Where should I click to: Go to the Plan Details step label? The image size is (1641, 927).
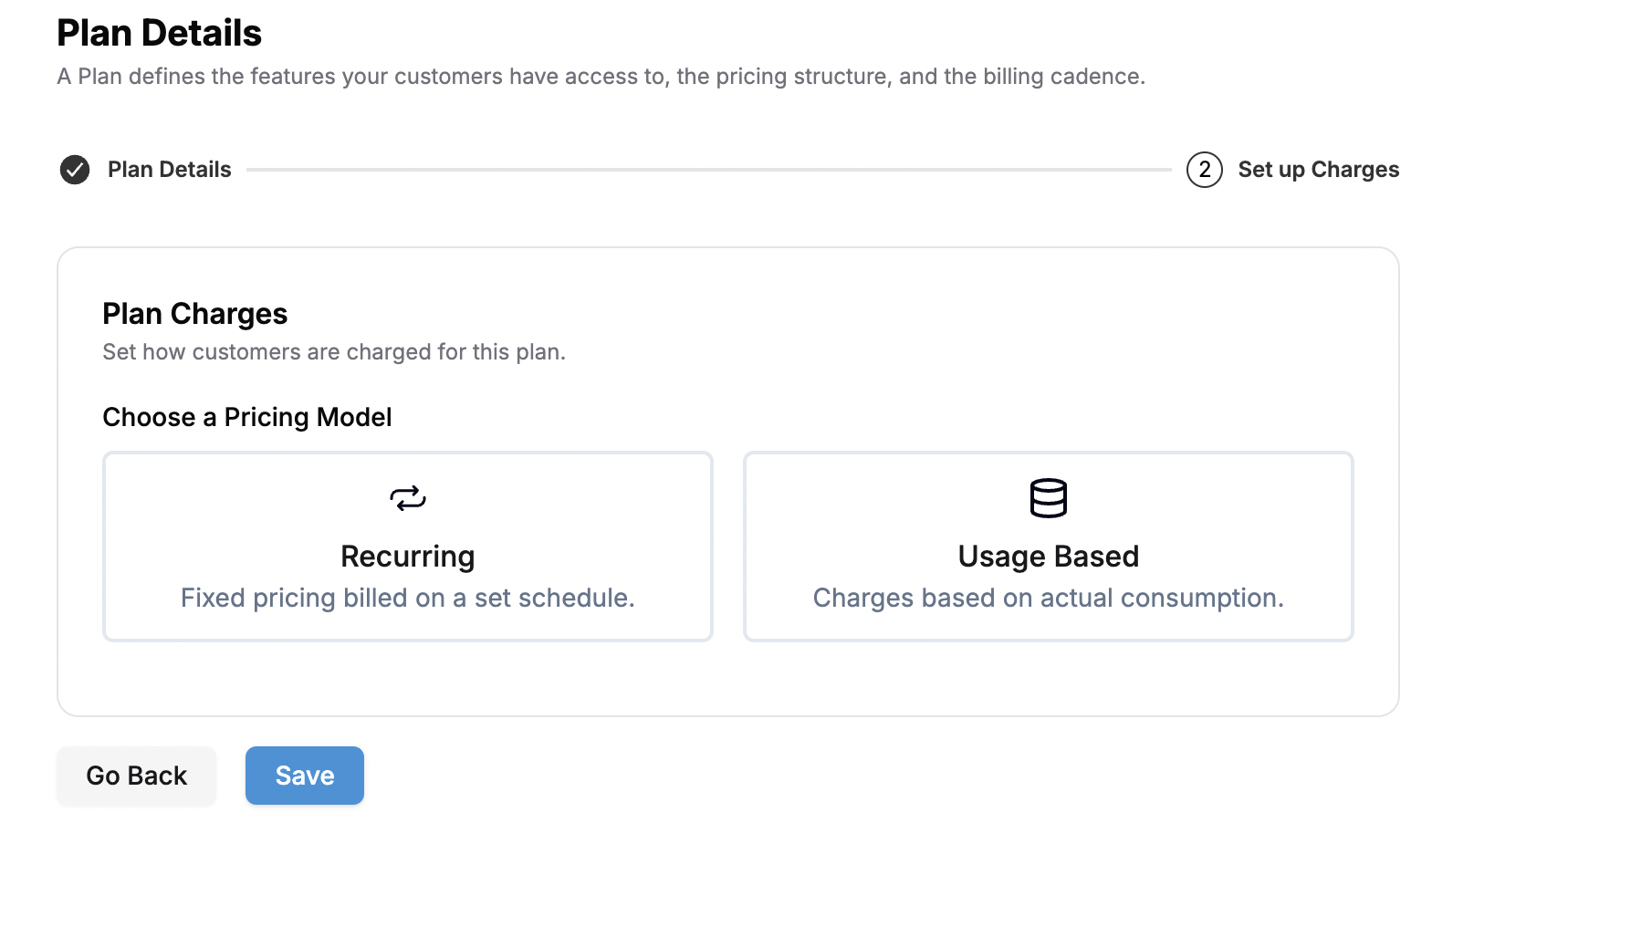tap(170, 170)
